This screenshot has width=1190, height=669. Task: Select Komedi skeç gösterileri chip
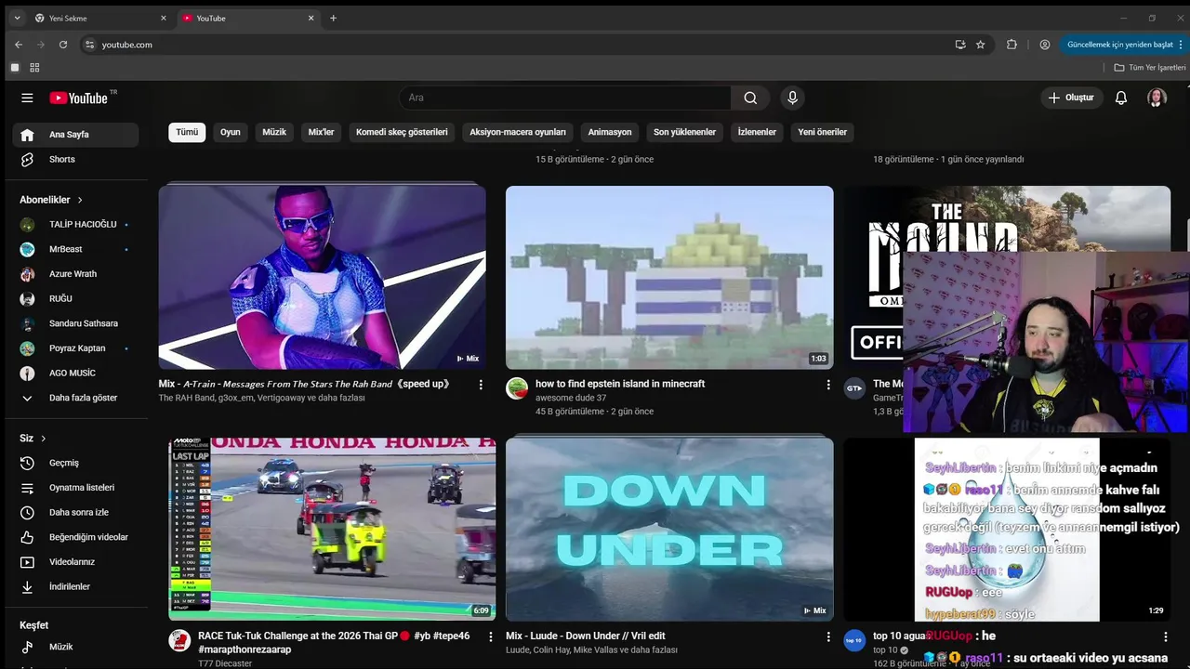click(402, 132)
